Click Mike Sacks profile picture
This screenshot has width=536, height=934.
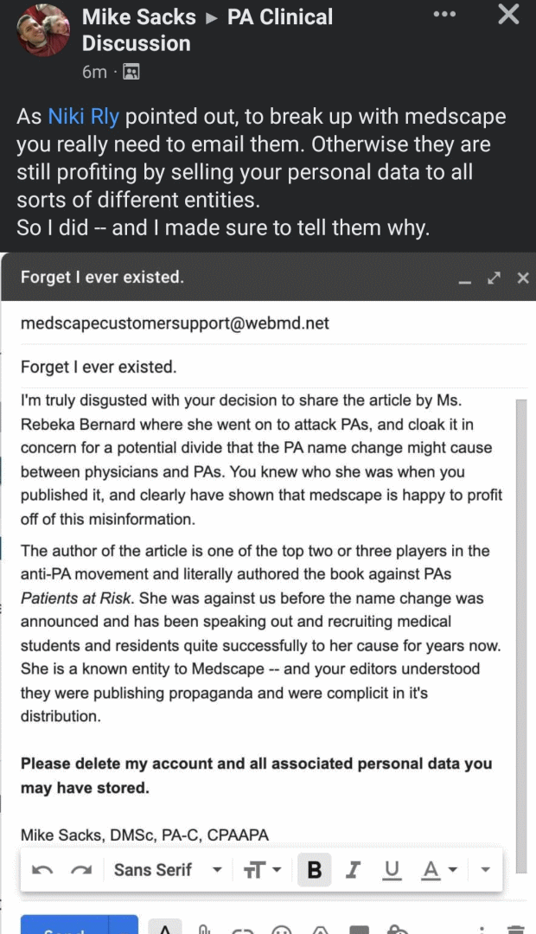pyautogui.click(x=43, y=30)
